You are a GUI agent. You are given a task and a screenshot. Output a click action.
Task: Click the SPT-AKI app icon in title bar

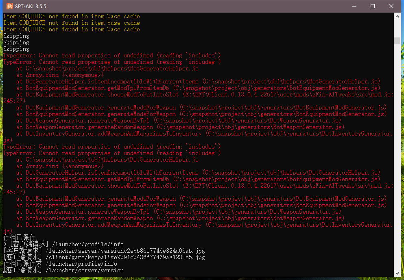pyautogui.click(x=10, y=6)
